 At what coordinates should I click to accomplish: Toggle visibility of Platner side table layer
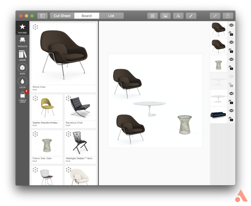[231, 59]
